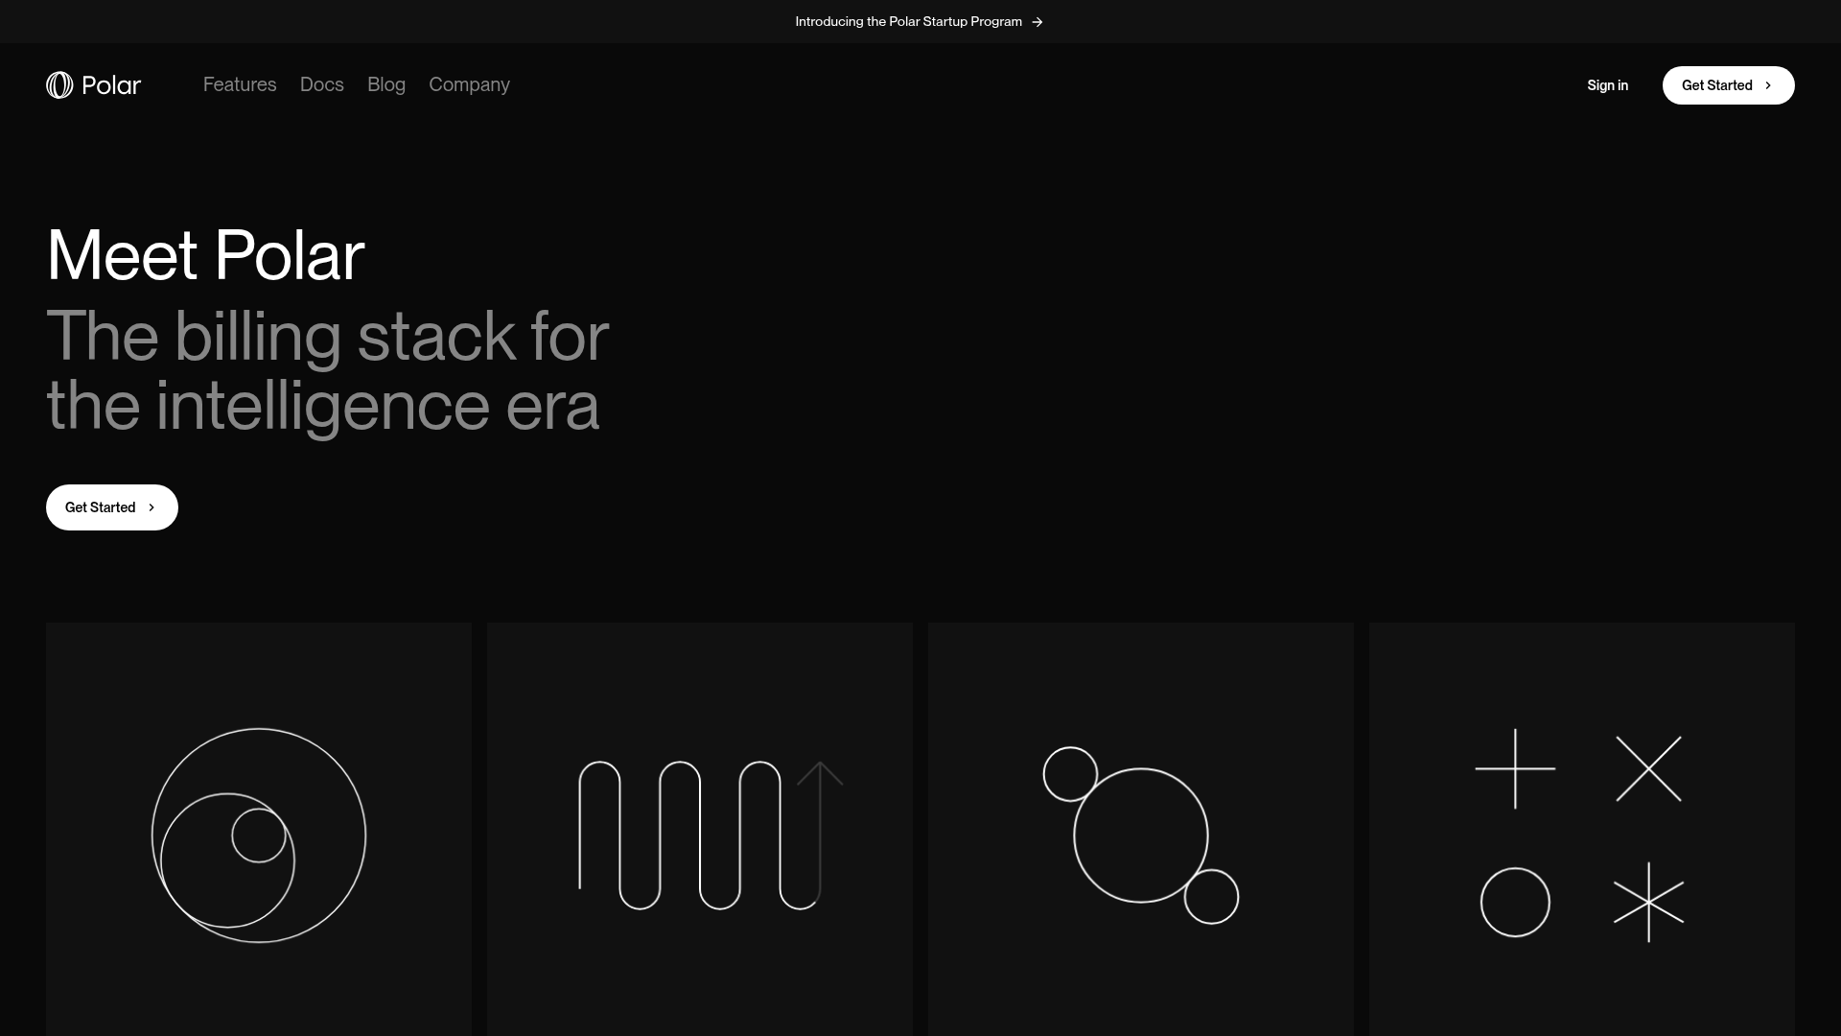
Task: Click the Polar wordmark text
Action: pyautogui.click(x=111, y=85)
